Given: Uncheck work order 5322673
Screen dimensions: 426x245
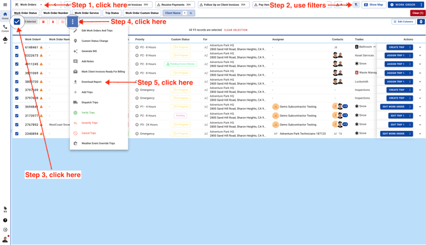Looking at the screenshot, I should pos(17,55).
